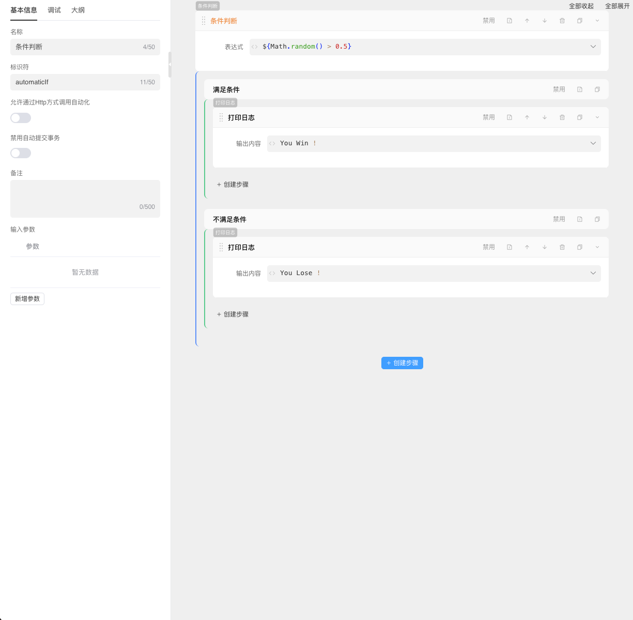Open the 'You Win' 输出内容 dropdown arrow
The height and width of the screenshot is (620, 633).
[593, 143]
